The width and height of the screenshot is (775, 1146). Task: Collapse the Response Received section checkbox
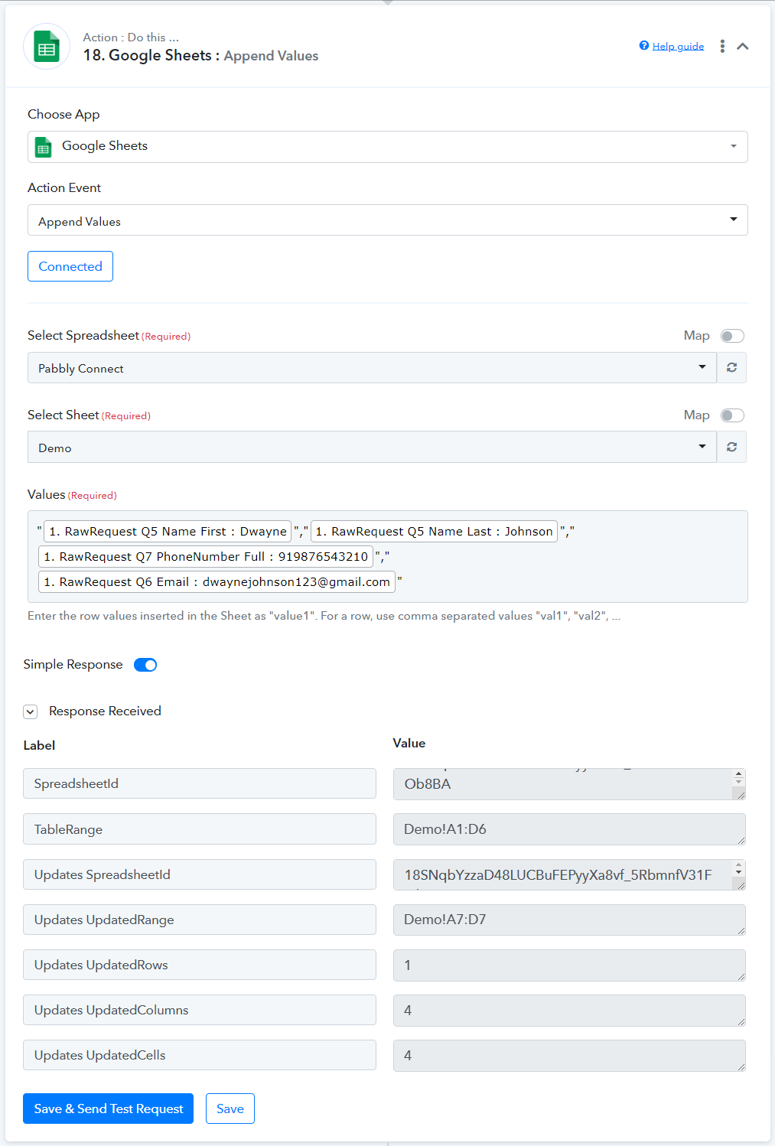(31, 712)
